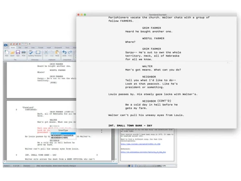The width and height of the screenshot is (241, 181).
Task: Select NEIGHBOR'S WIFE in the SmartType list
Action: click(59, 138)
